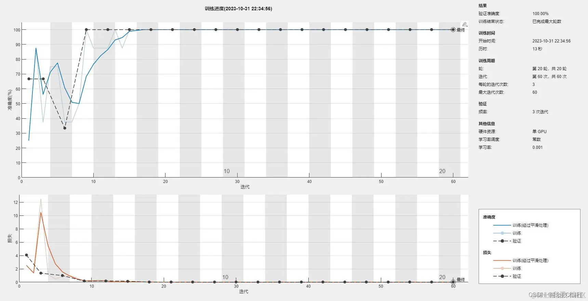Click the 训练 legend entry under 准确度
Image resolution: width=588 pixels, height=301 pixels.
[517, 233]
